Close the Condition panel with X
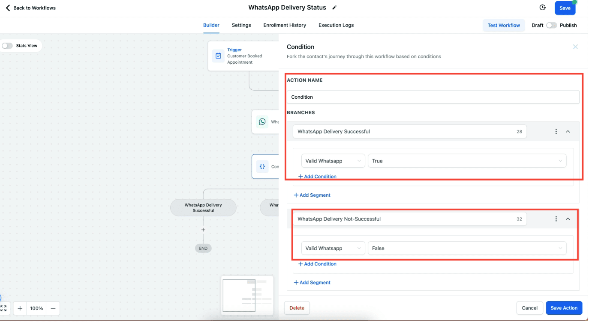595x325 pixels. click(575, 47)
